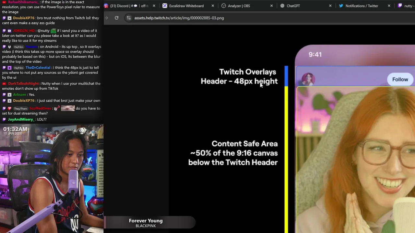Click the heart badge icon beside ScuffedOnes
The height and width of the screenshot is (233, 415).
coord(9,108)
